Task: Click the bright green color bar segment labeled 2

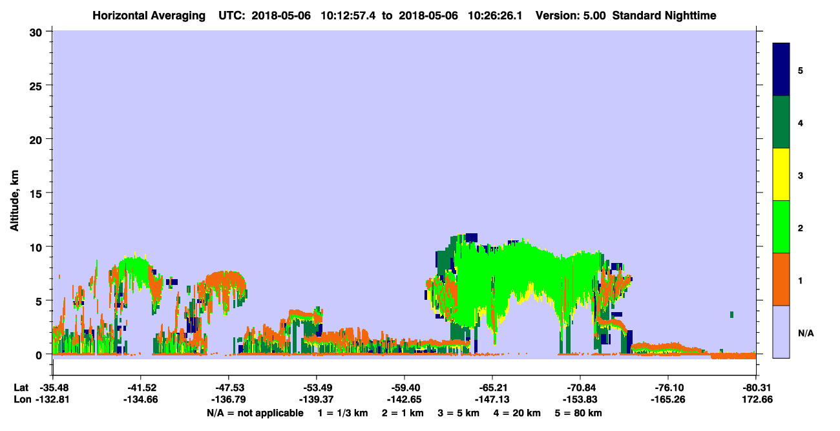Action: [x=781, y=227]
